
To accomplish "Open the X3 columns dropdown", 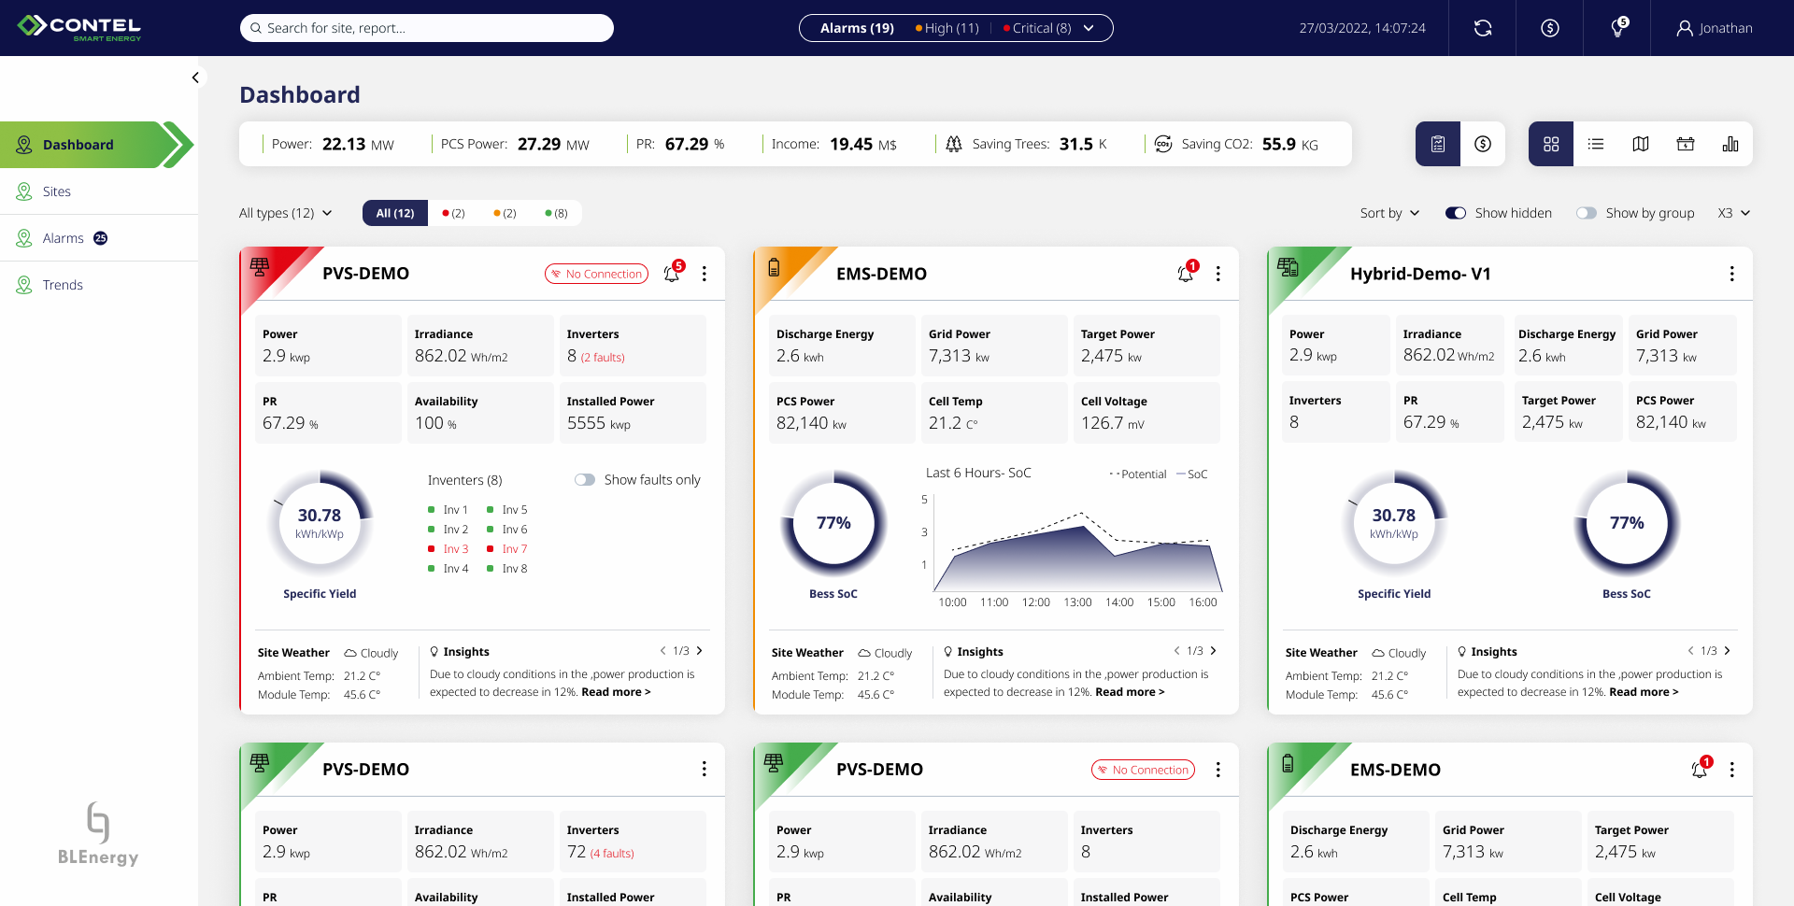I will (x=1734, y=213).
